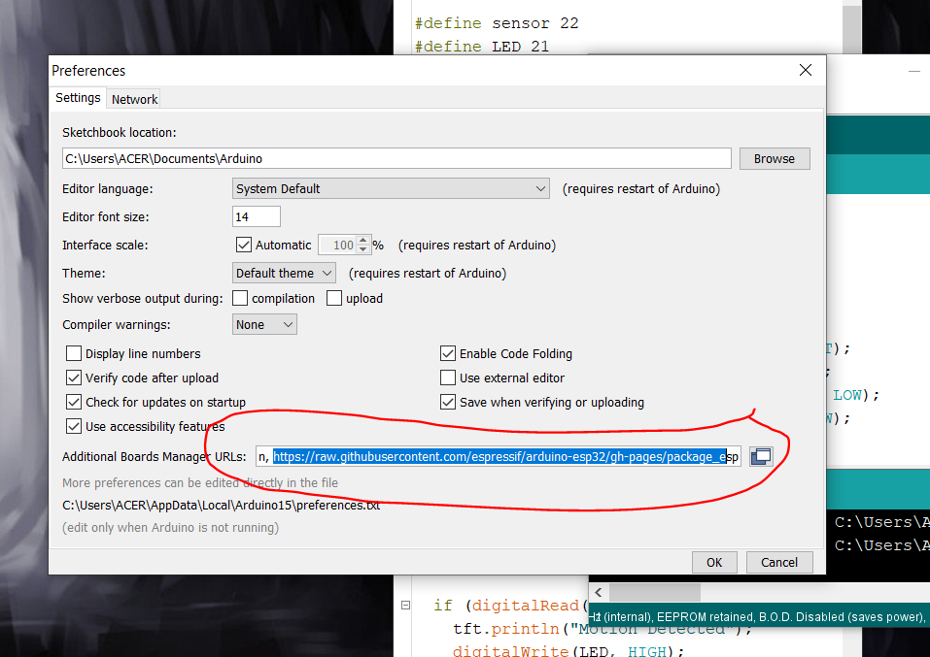
Task: Enable verbose output during upload
Action: tap(334, 298)
